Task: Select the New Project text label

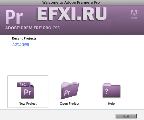Action: (28, 104)
